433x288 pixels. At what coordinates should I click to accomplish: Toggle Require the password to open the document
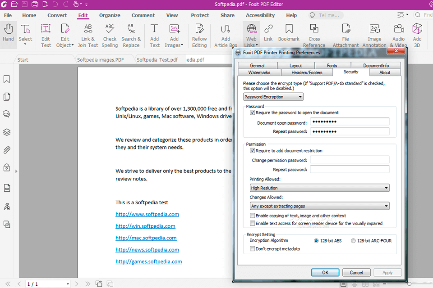253,112
